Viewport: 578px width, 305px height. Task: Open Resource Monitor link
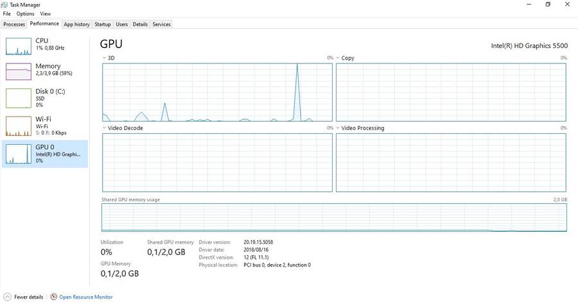click(85, 297)
